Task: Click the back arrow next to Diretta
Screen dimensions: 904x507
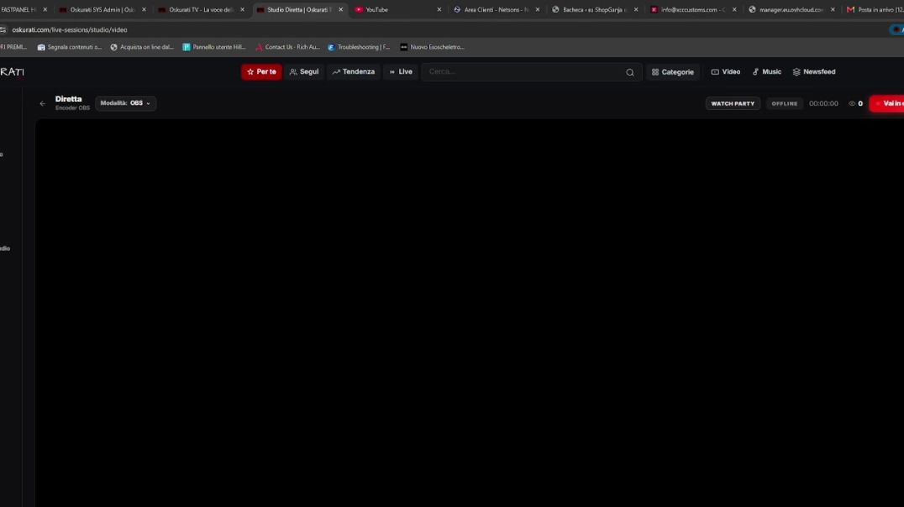Action: click(x=42, y=104)
